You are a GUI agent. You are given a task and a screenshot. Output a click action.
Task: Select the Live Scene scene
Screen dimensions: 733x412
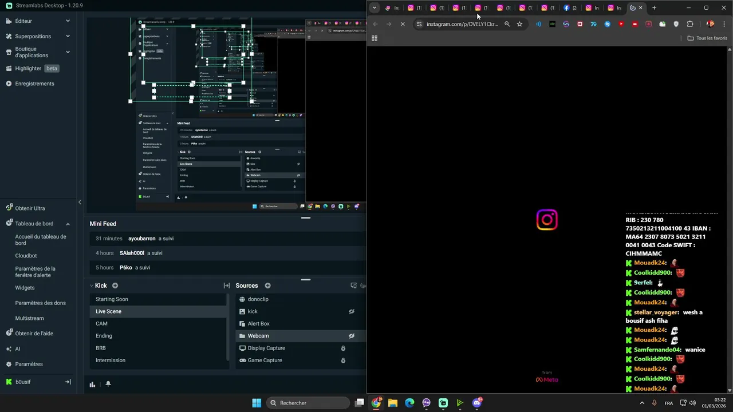158,311
